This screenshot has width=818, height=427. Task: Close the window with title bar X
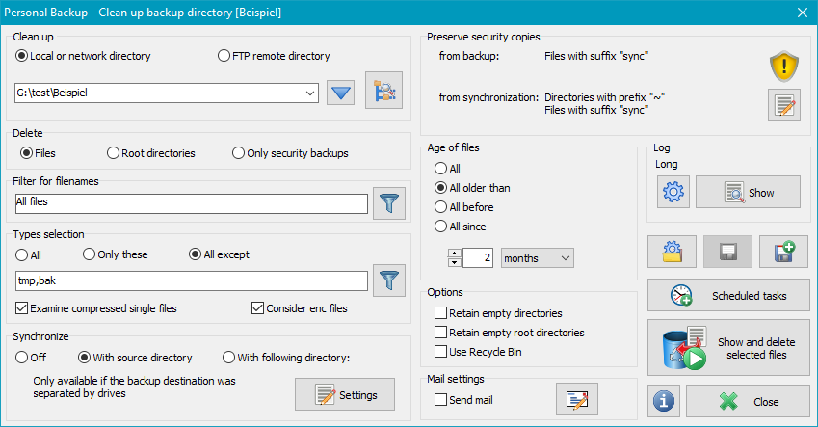(x=803, y=13)
